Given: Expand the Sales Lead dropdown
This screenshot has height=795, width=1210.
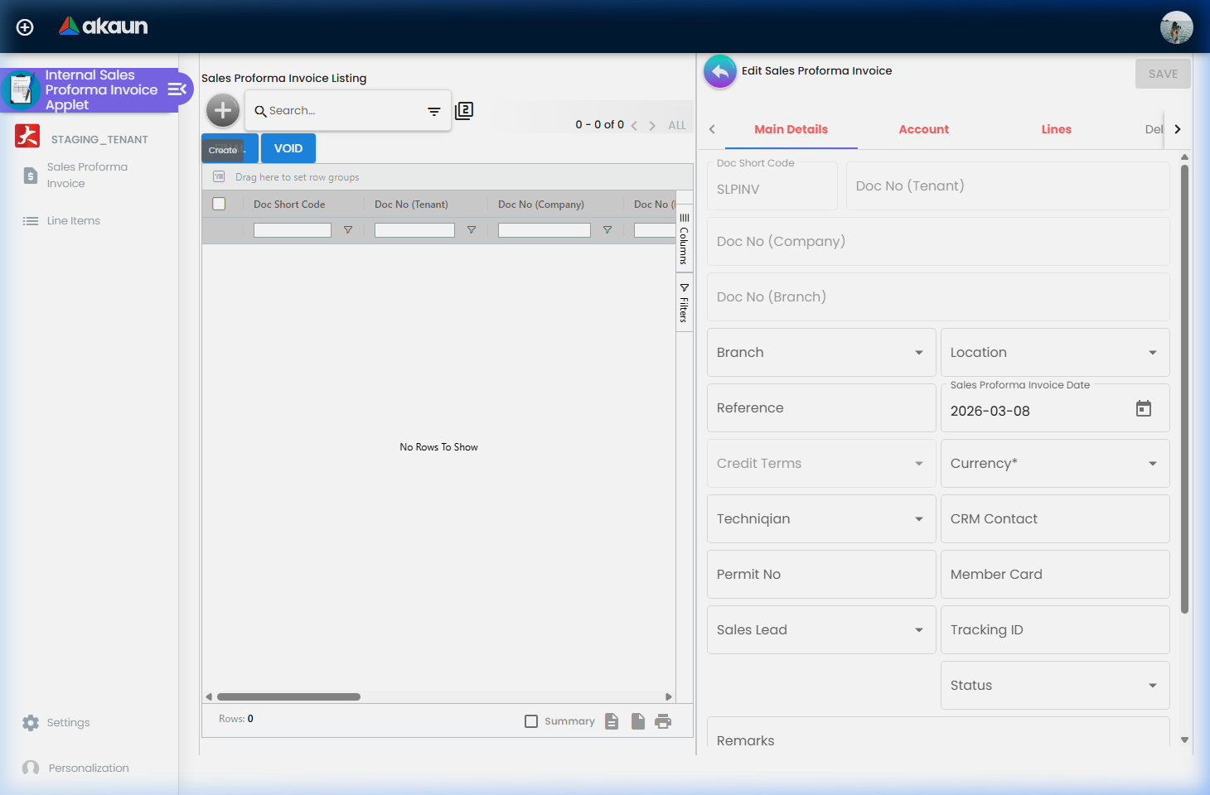Looking at the screenshot, I should [918, 630].
